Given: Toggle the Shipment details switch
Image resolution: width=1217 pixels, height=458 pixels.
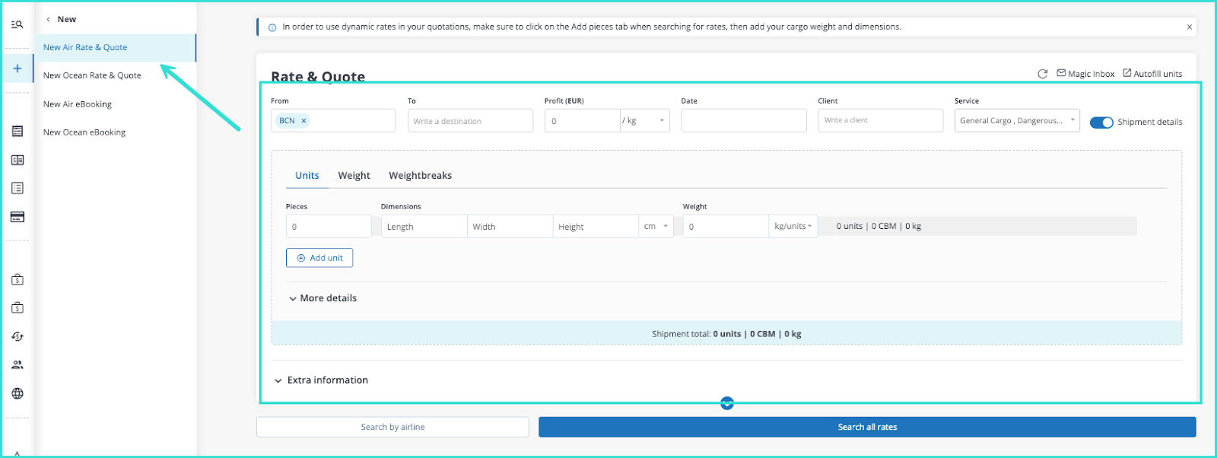Looking at the screenshot, I should (1101, 122).
